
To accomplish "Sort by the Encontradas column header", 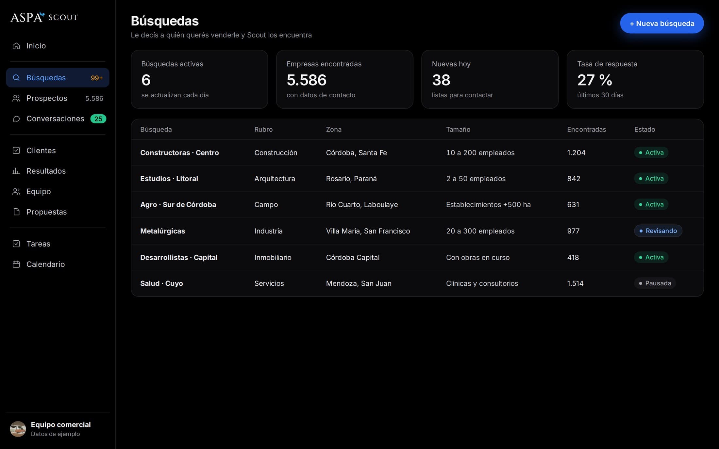I will [x=586, y=130].
